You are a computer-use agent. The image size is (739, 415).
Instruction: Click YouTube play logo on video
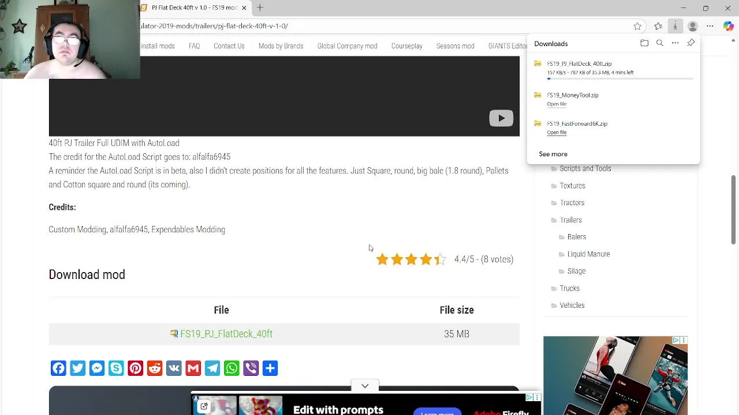(501, 118)
